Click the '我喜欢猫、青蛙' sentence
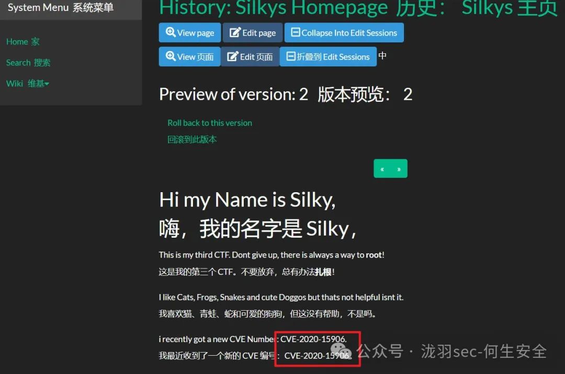 pos(268,314)
